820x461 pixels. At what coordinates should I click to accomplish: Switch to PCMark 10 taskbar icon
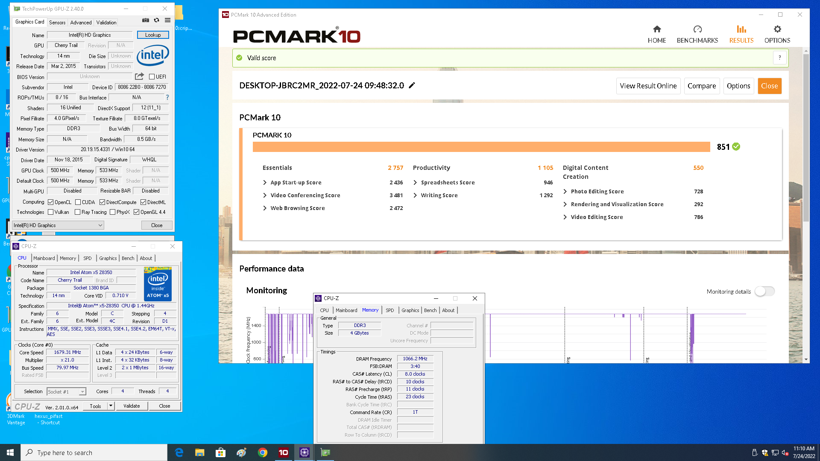pyautogui.click(x=283, y=452)
